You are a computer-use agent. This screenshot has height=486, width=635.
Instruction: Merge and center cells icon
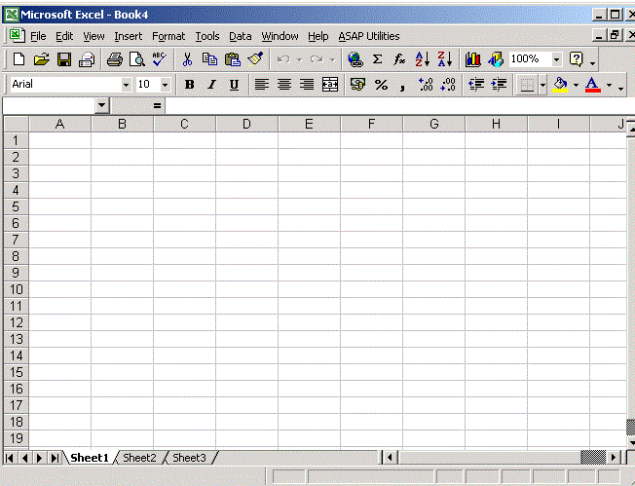pyautogui.click(x=329, y=85)
